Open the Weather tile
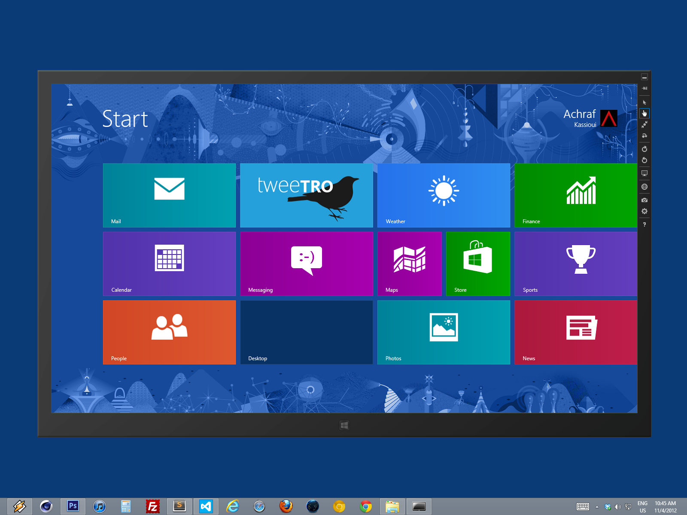 (444, 195)
